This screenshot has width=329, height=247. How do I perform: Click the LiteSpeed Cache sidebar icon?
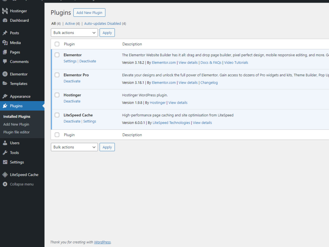(5, 175)
